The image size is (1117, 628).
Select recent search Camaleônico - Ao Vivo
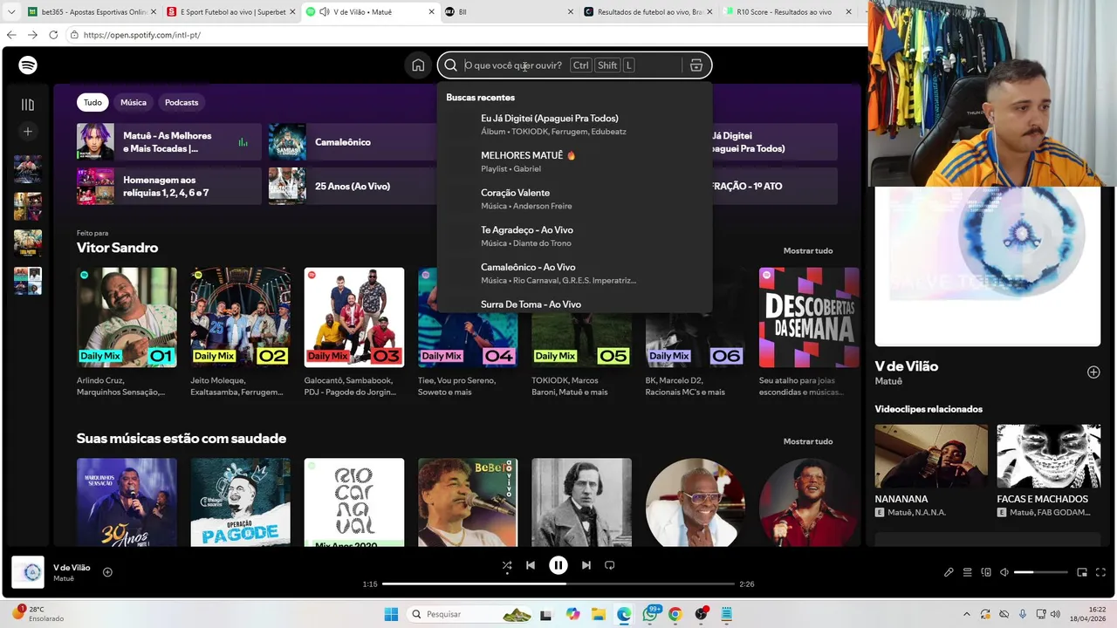[574, 273]
